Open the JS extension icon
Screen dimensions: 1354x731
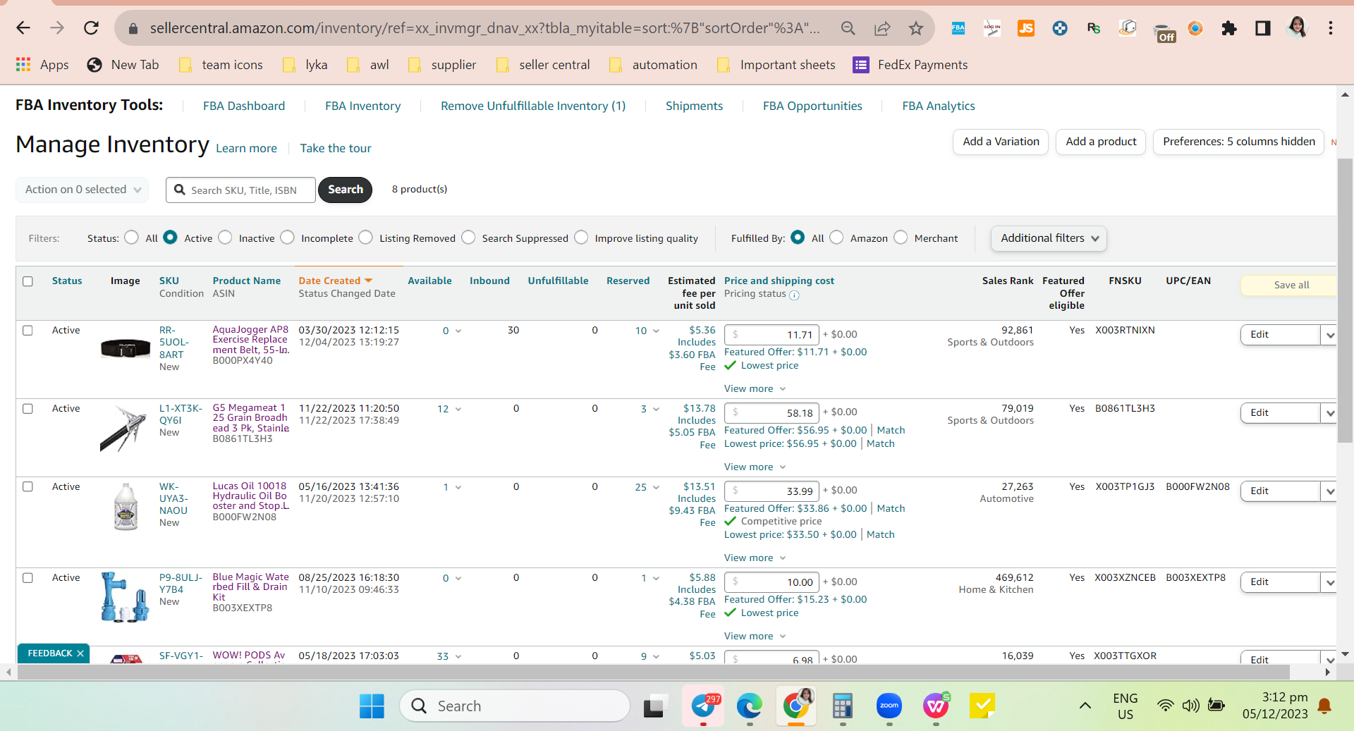(x=1026, y=28)
